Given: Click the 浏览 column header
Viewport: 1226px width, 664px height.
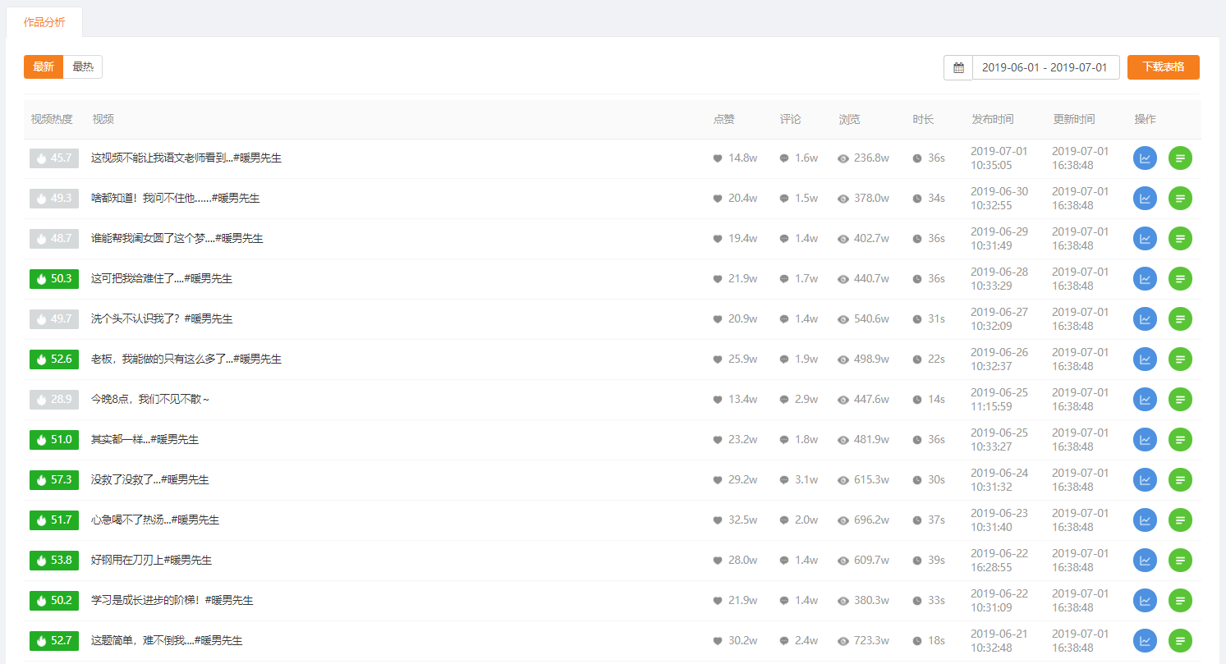Looking at the screenshot, I should (849, 120).
